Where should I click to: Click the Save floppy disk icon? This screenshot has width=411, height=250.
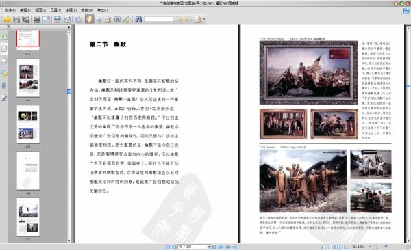point(16,19)
